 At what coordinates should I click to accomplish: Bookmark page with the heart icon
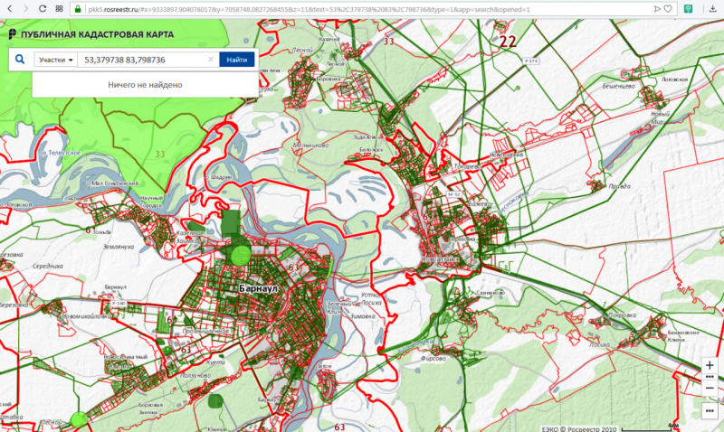pos(668,9)
